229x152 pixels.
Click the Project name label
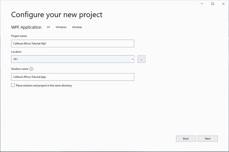(x=19, y=36)
